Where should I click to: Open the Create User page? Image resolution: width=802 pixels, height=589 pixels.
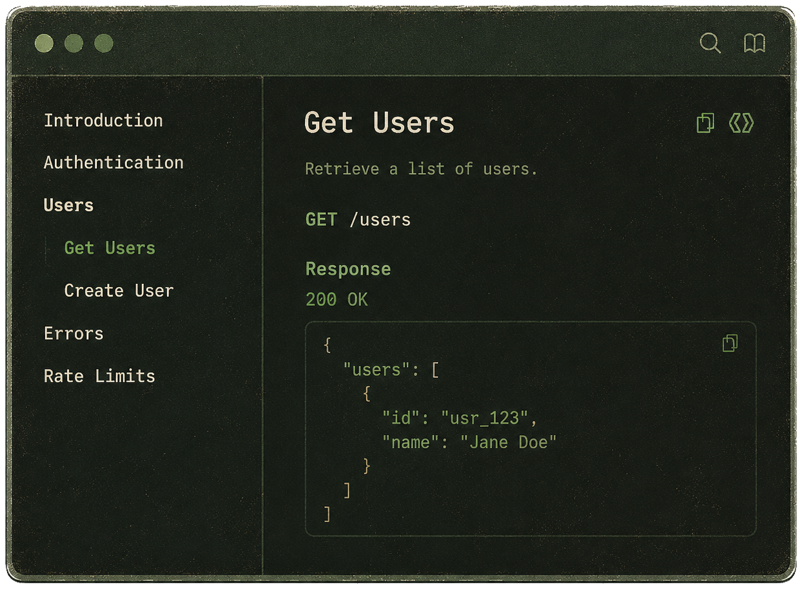119,290
